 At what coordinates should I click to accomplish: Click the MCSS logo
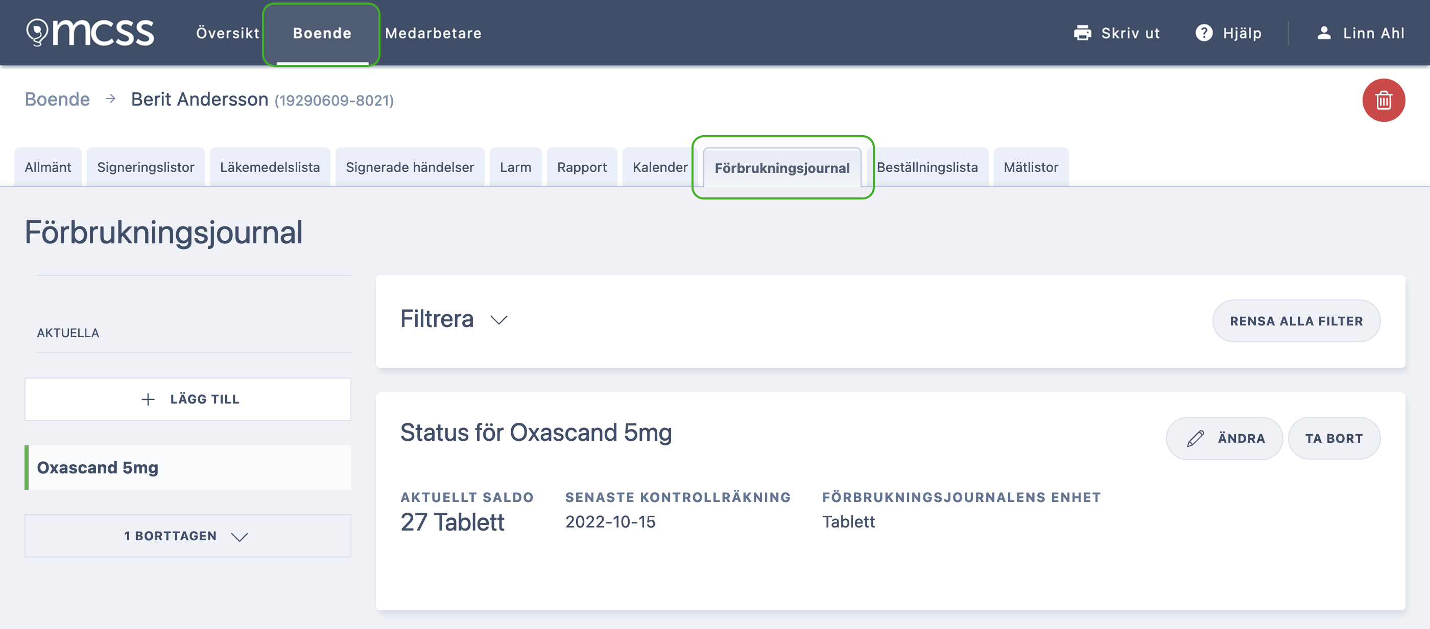[90, 32]
